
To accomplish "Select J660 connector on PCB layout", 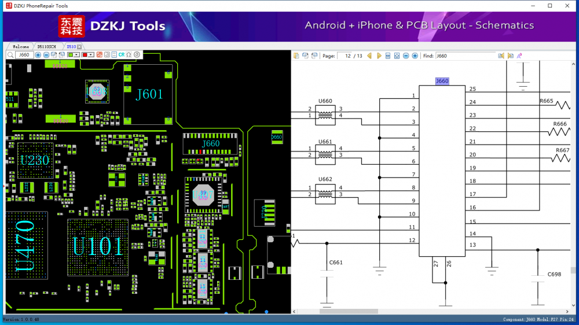I will (211, 143).
